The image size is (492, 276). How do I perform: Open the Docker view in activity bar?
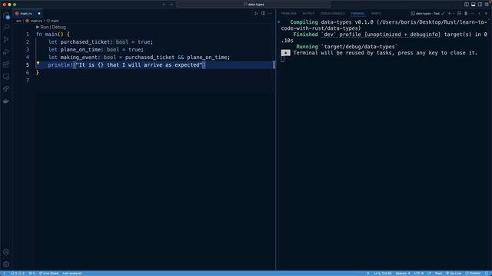[6, 101]
